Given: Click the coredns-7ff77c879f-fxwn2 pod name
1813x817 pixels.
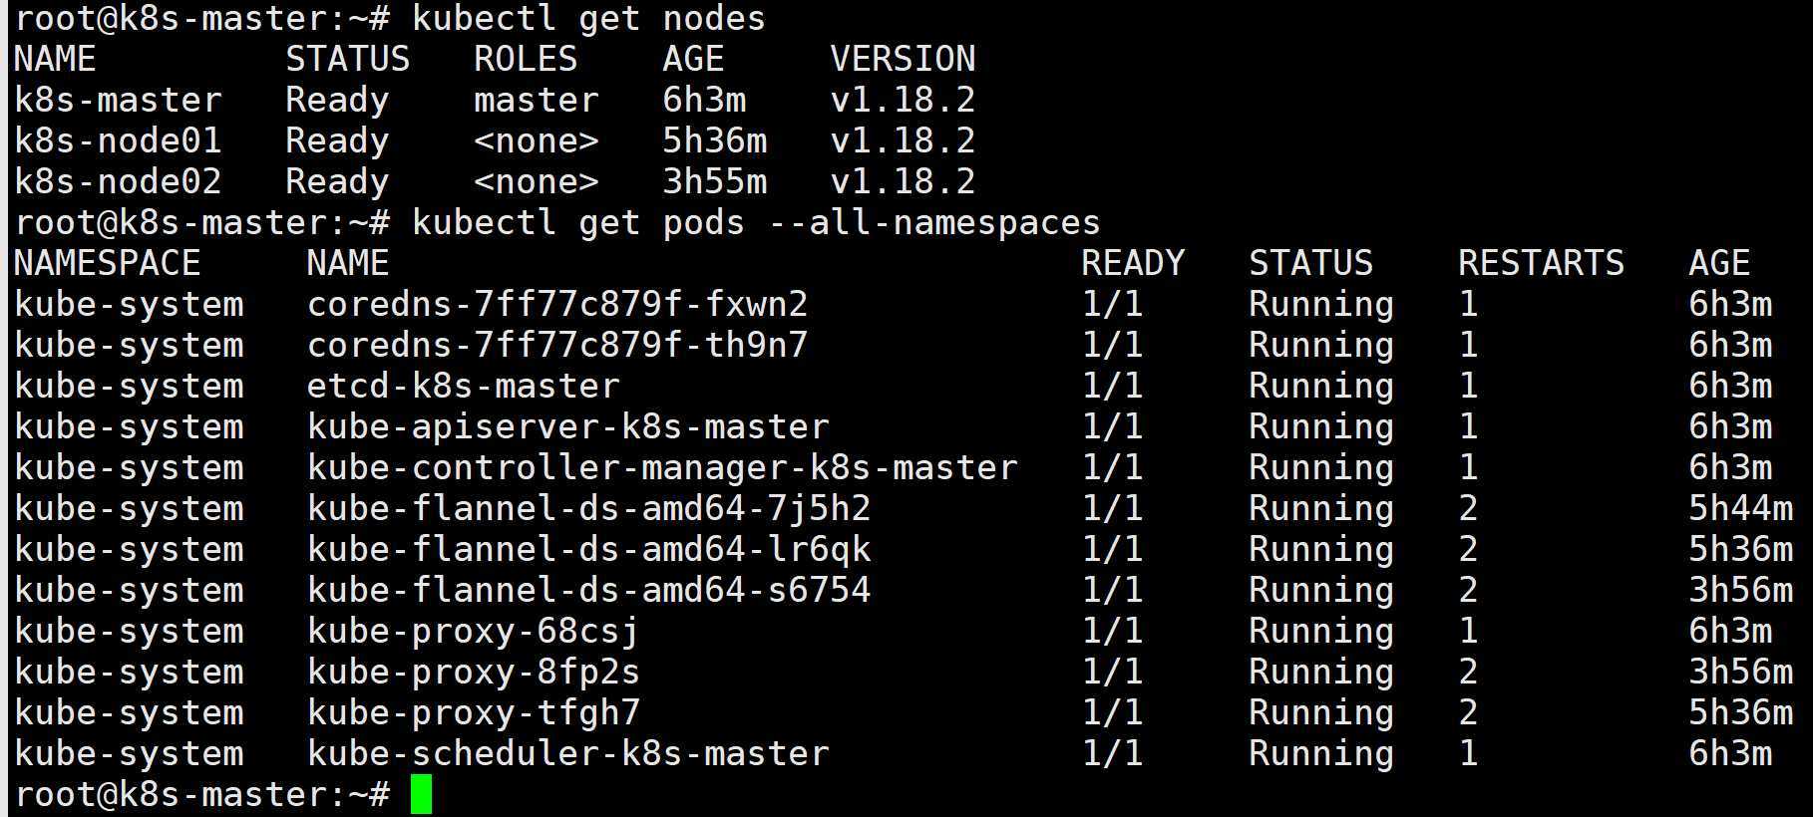Looking at the screenshot, I should point(557,304).
